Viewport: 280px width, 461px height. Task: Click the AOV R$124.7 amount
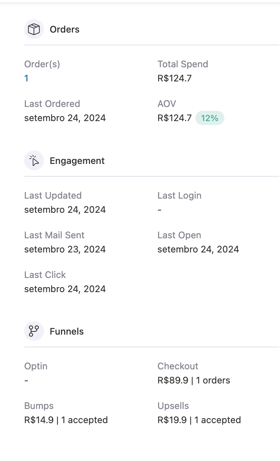pyautogui.click(x=174, y=118)
